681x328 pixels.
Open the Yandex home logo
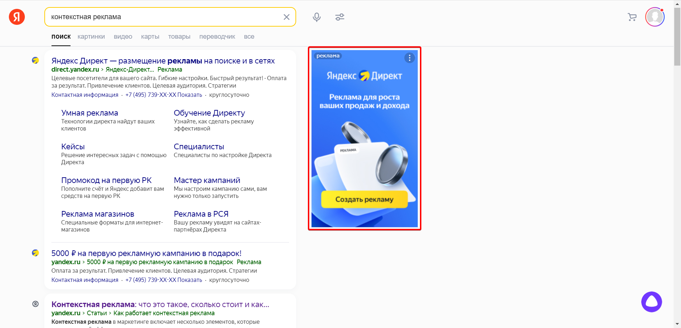17,17
